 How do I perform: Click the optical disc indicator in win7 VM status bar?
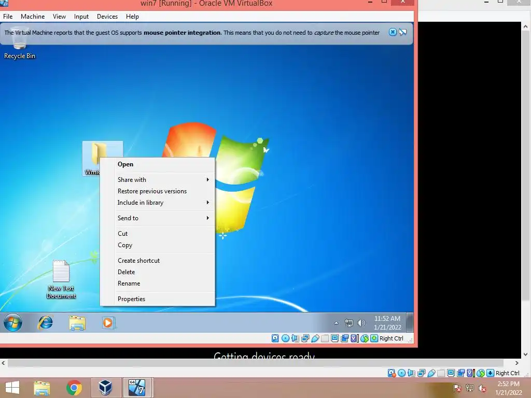286,338
